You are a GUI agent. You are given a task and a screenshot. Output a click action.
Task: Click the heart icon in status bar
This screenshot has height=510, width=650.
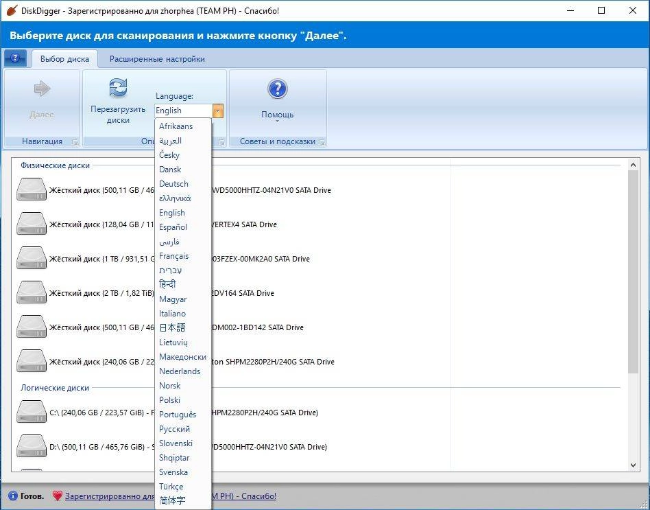57,496
